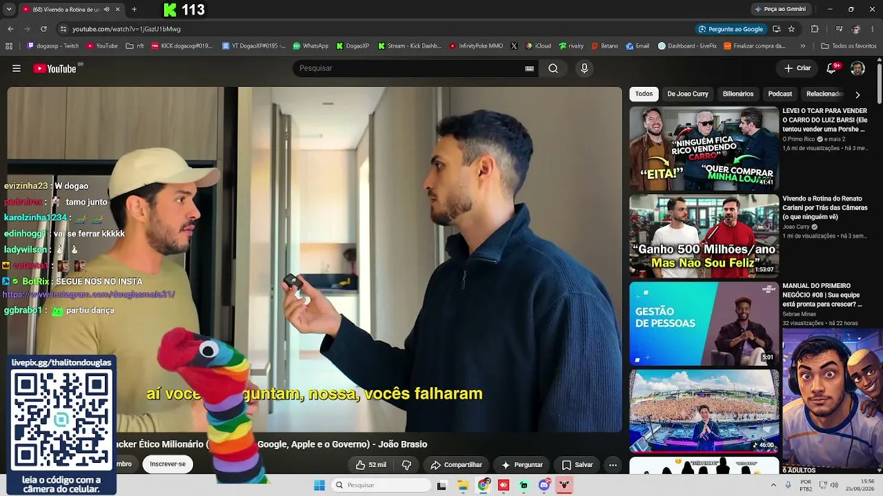Click the Windows taskbar search box

pos(381,485)
